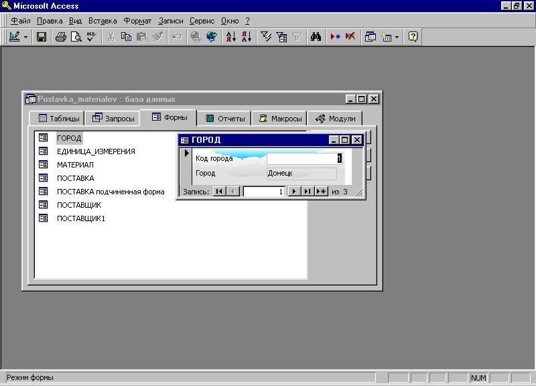Select the ПОСТАВКА form
536x386 pixels.
coord(75,178)
